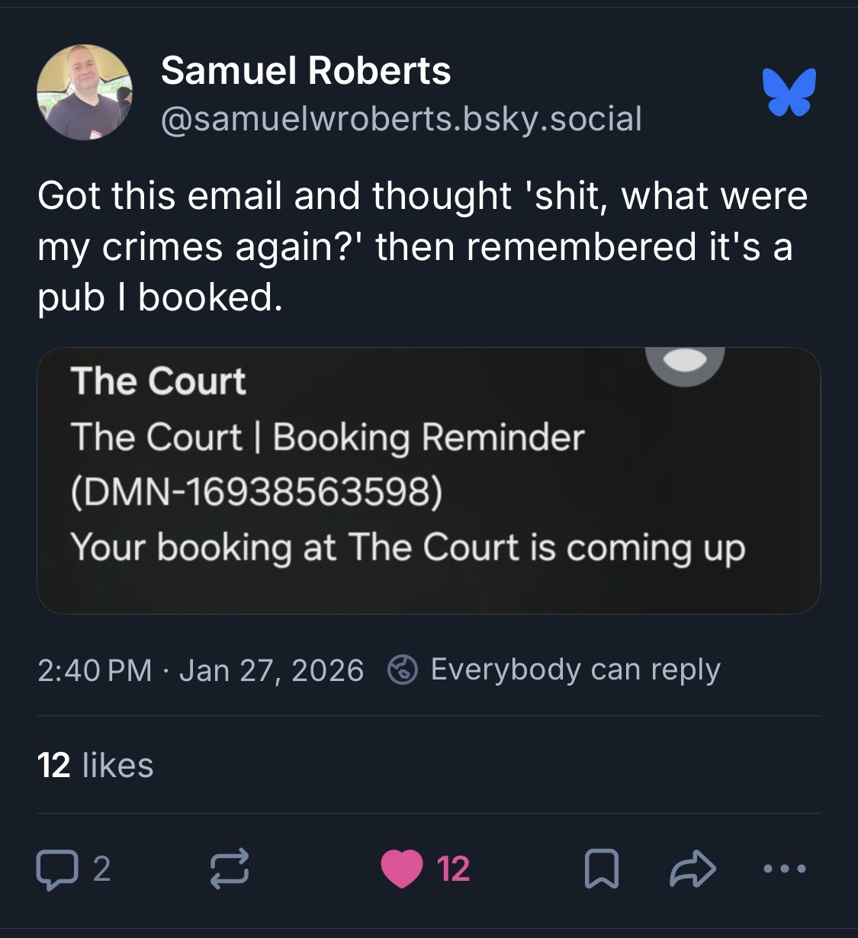Open the reply composer via speech bubble icon

[x=64, y=869]
